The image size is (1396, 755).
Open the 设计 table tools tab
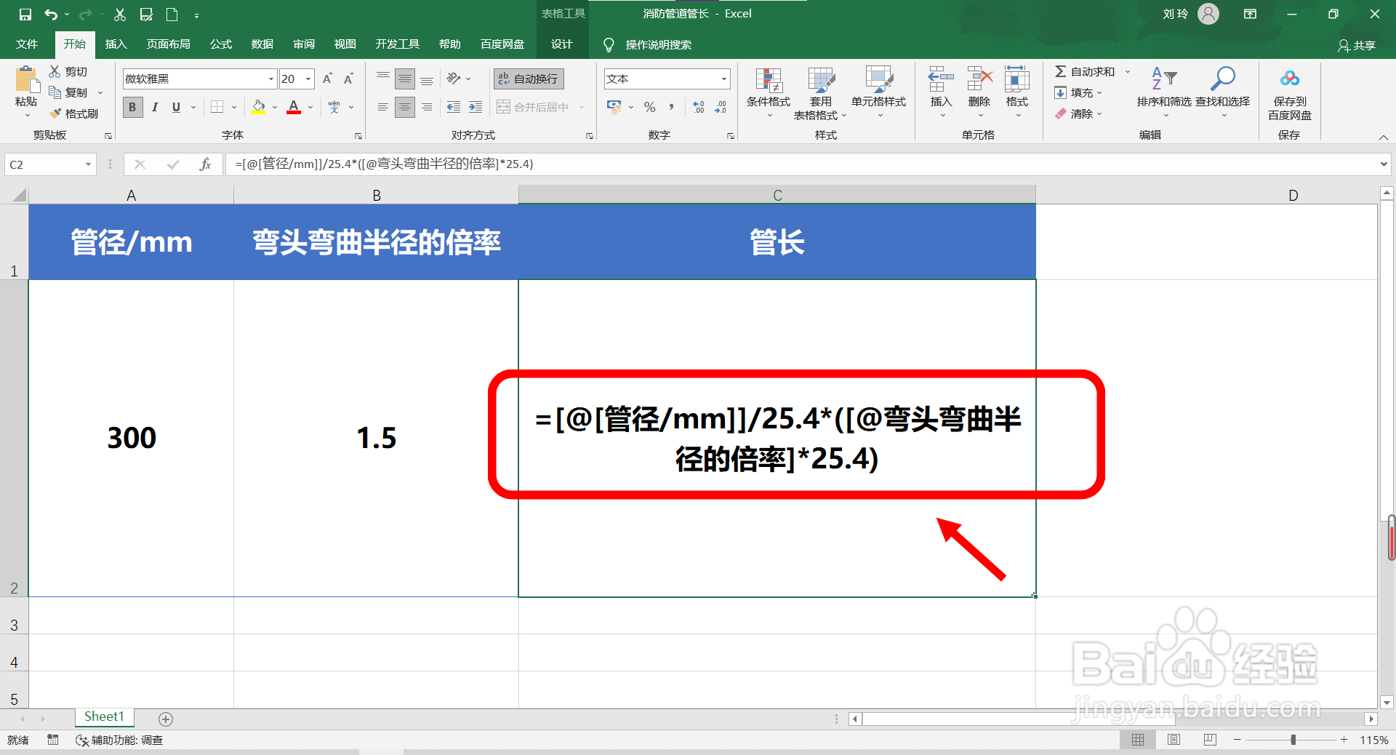pos(561,44)
